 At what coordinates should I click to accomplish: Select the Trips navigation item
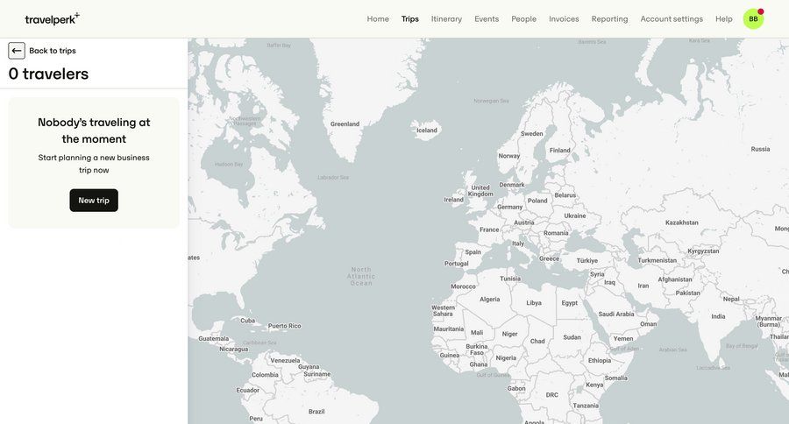tap(410, 18)
